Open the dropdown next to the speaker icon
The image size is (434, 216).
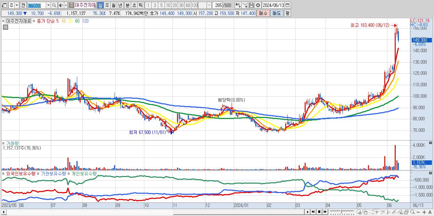tap(66, 5)
